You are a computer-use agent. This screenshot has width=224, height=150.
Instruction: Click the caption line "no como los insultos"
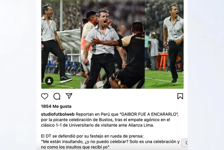[75, 147]
